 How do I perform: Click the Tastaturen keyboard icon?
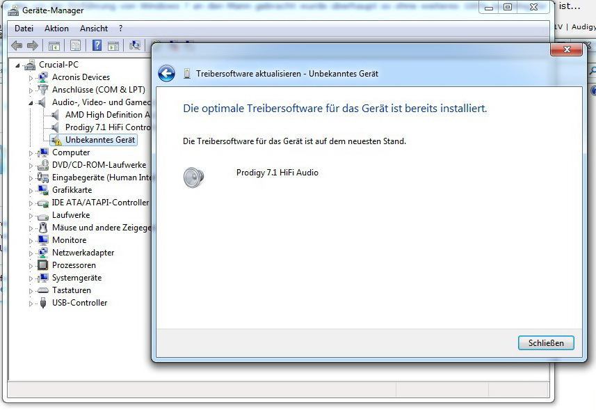[x=43, y=290]
